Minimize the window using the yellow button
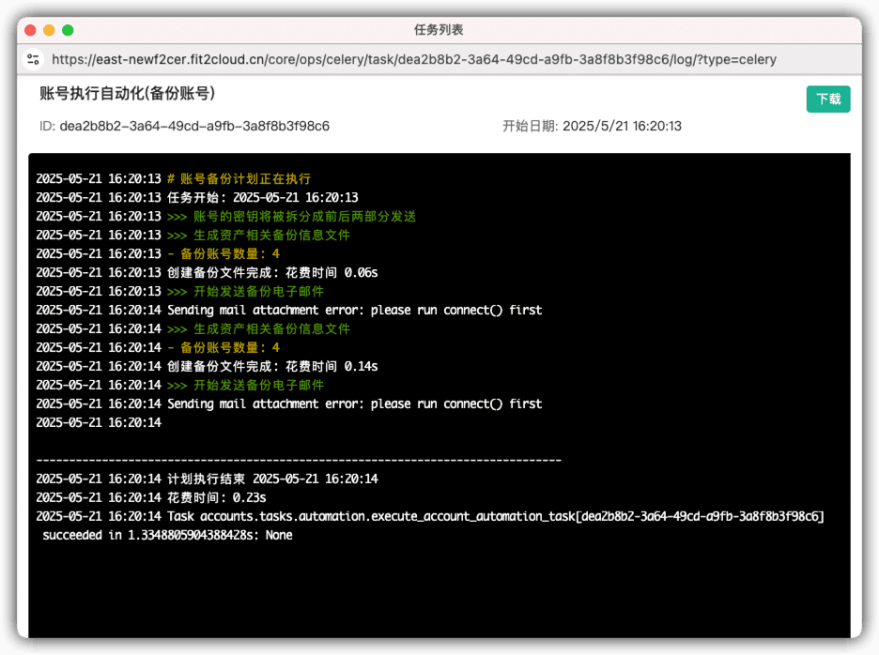This screenshot has height=655, width=879. click(49, 30)
